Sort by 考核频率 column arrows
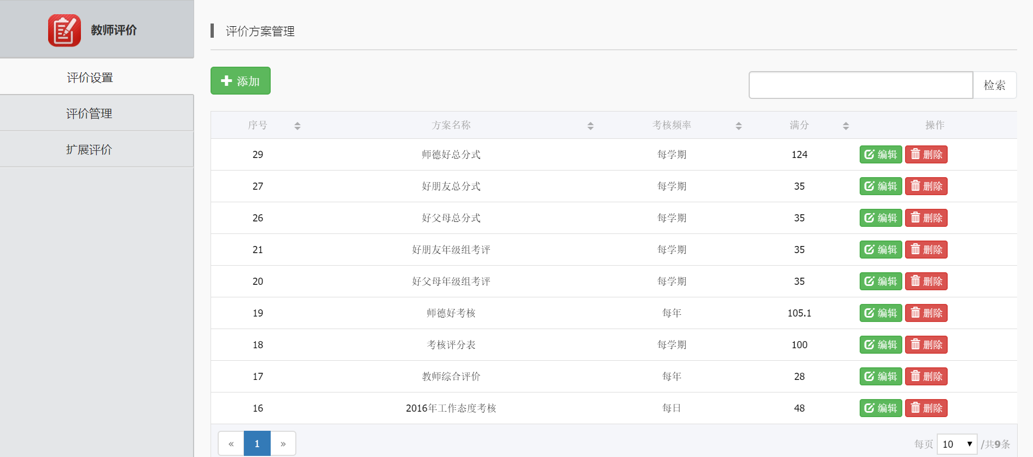Viewport: 1033px width, 457px height. 738,126
